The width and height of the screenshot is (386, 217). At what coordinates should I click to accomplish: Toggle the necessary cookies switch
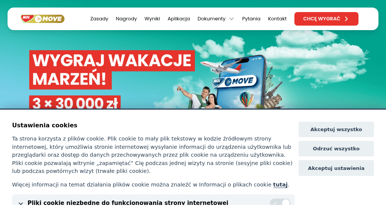point(280,202)
